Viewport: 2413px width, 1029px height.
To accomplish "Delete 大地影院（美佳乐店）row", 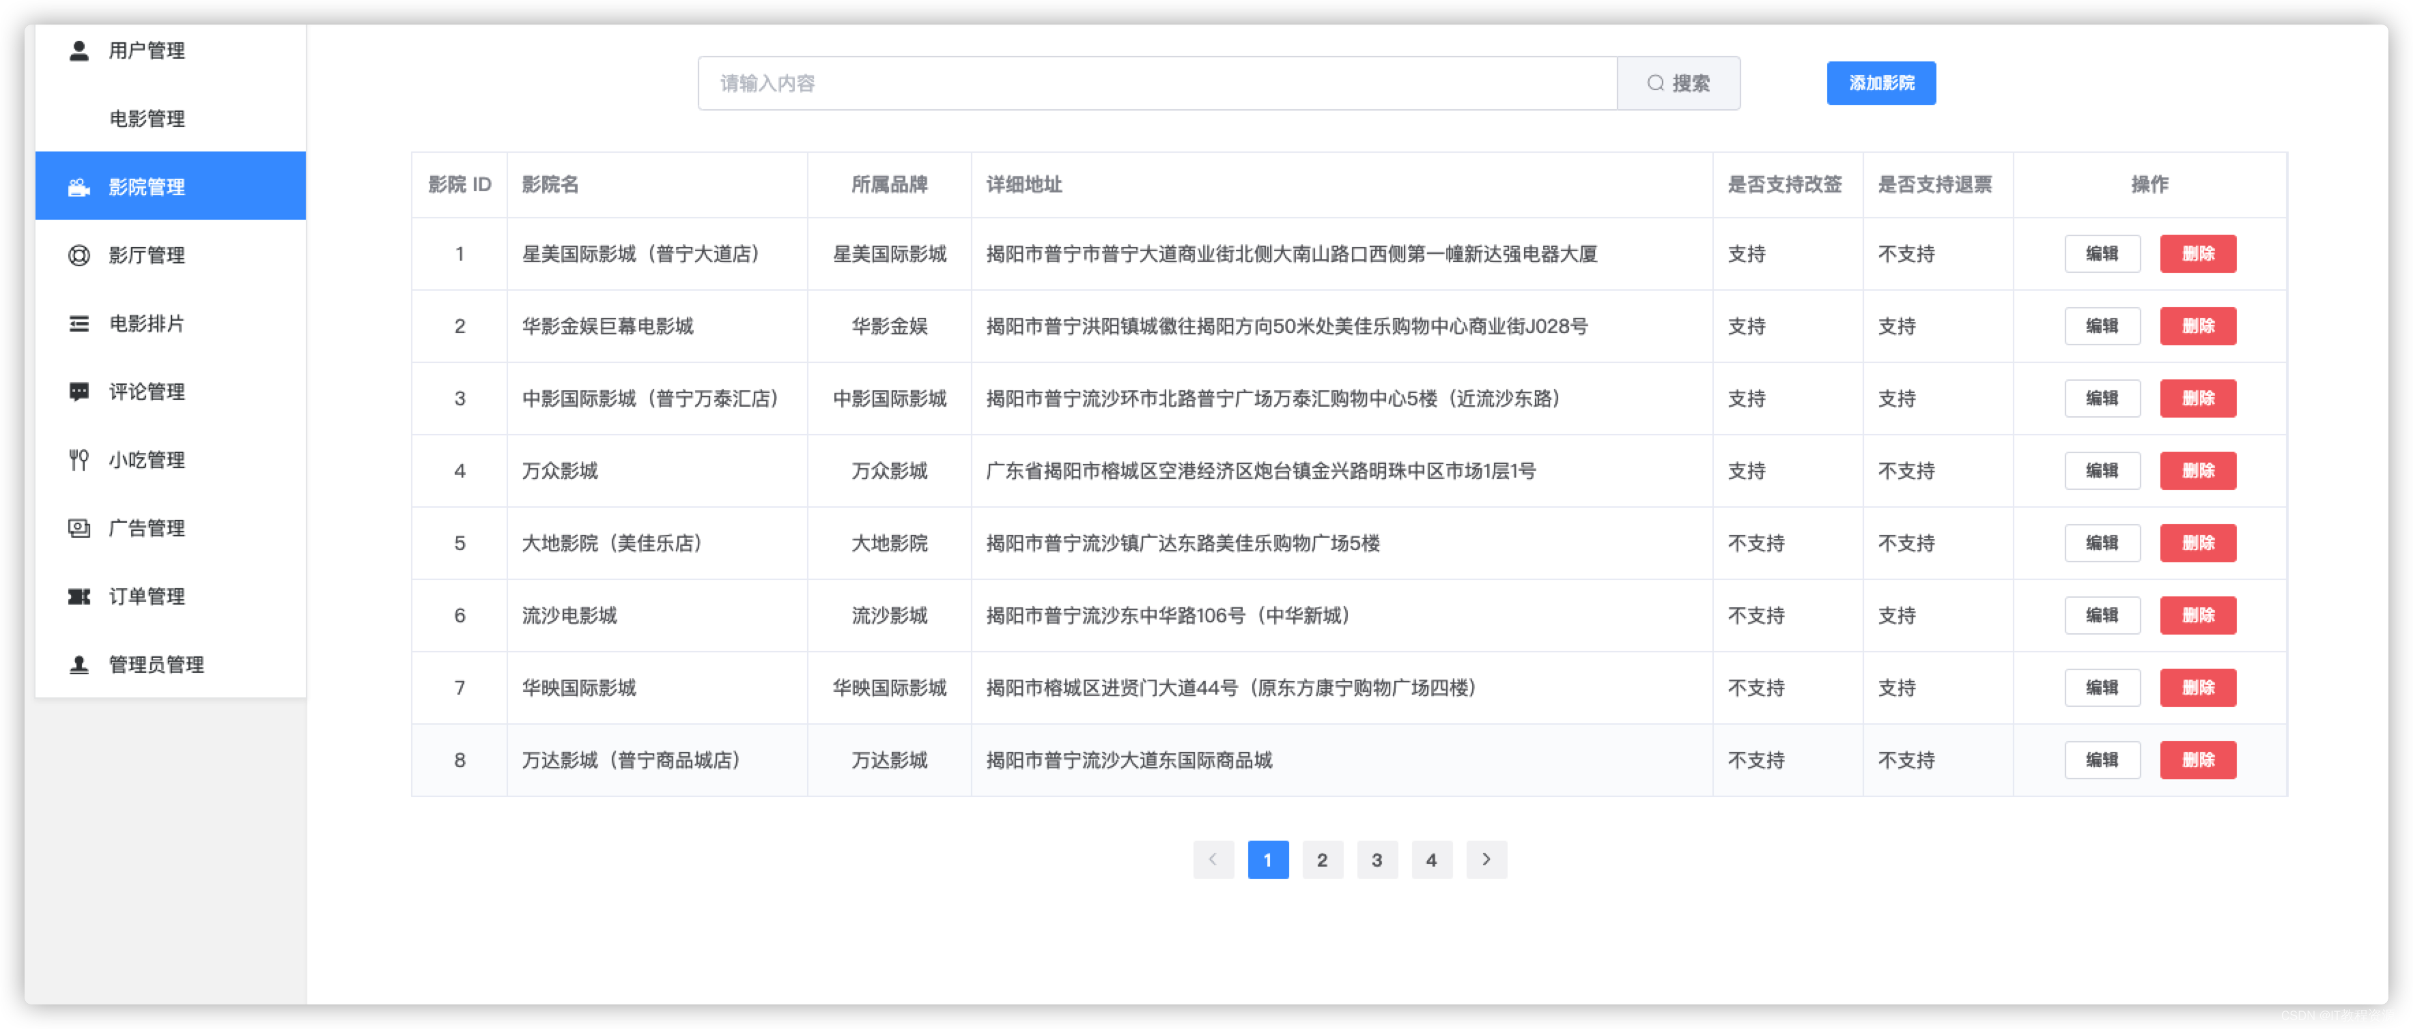I will tap(2197, 543).
